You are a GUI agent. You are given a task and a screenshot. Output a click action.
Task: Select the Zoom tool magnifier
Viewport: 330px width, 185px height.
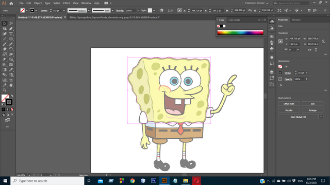point(5,90)
